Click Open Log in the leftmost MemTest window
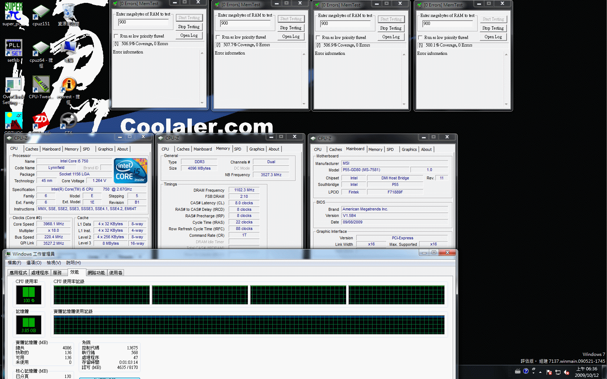This screenshot has width=607, height=379. tap(189, 35)
